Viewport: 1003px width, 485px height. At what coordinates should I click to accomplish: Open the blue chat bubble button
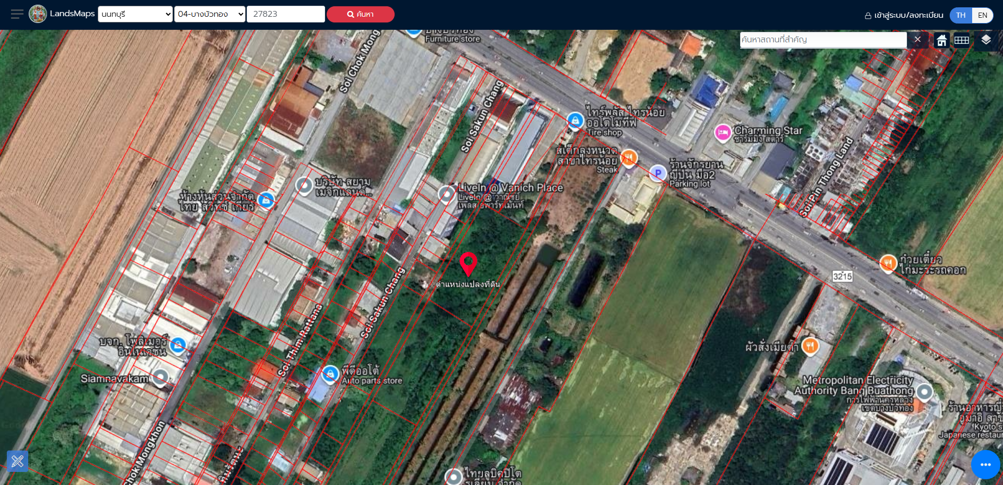(986, 465)
